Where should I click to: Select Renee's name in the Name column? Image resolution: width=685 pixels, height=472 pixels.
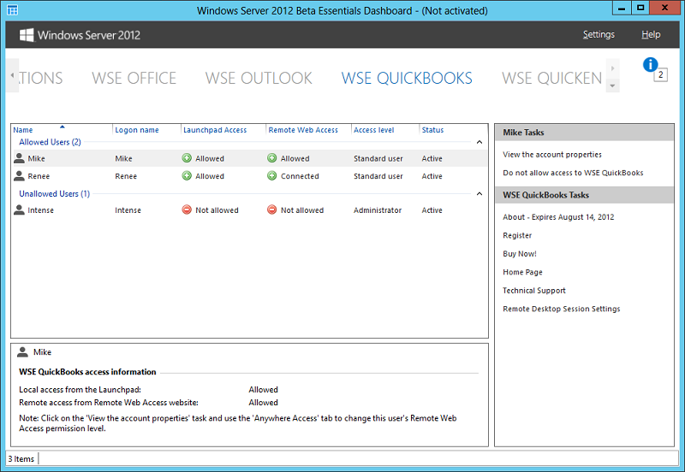point(39,176)
